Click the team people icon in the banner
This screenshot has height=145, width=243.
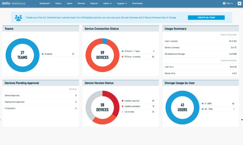click(18, 18)
